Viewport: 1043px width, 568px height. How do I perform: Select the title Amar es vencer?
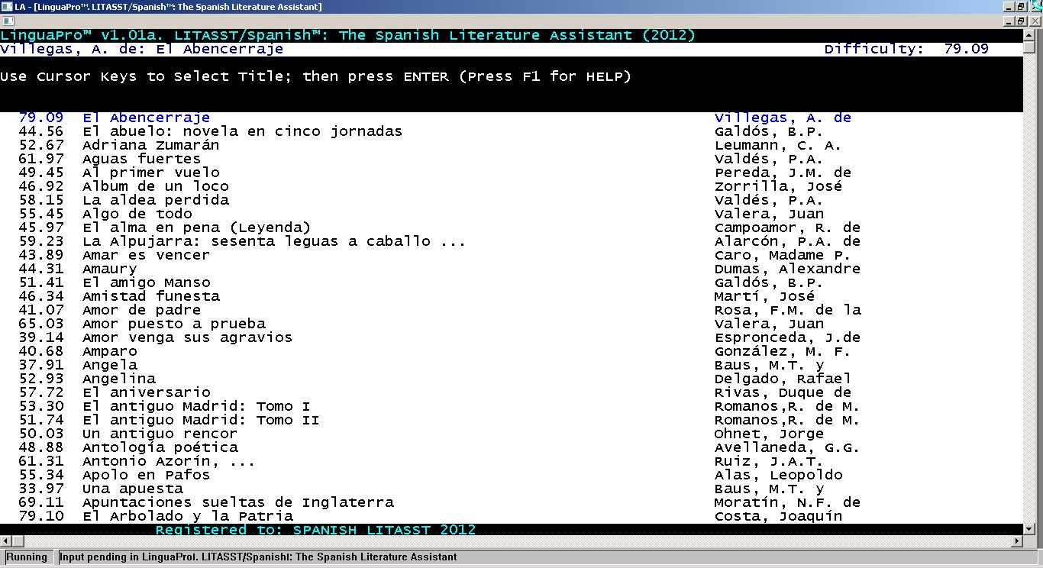coord(146,255)
